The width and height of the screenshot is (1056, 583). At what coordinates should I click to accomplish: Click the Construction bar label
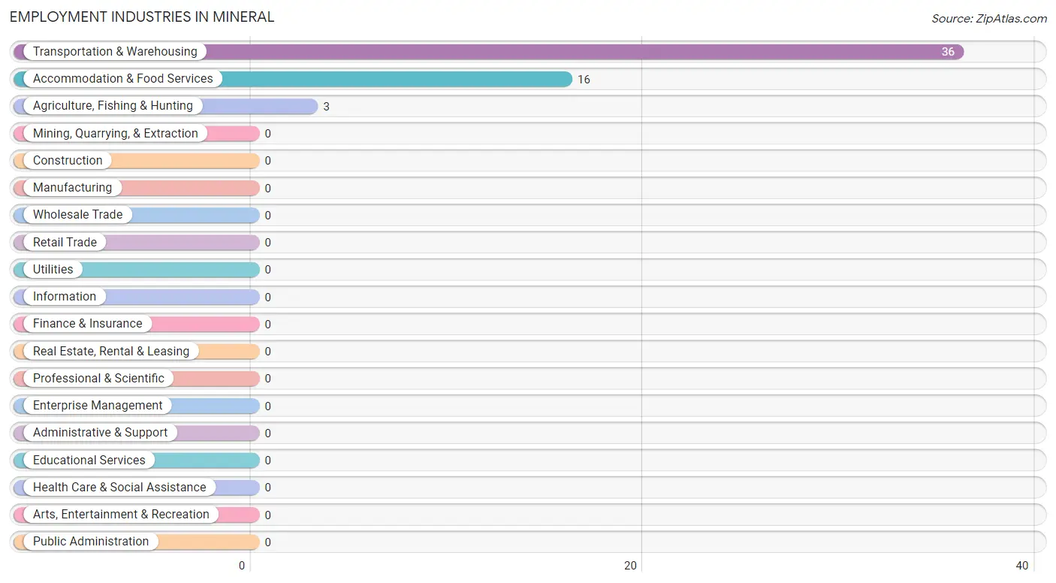(x=68, y=161)
